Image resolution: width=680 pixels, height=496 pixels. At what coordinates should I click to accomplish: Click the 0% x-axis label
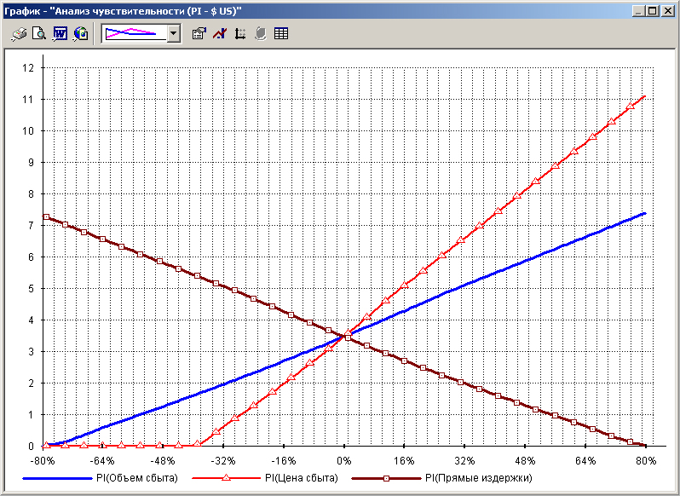(344, 460)
